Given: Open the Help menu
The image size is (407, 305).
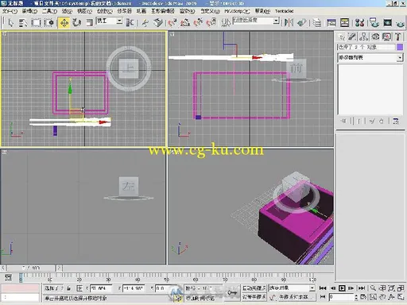Looking at the screenshot, I should [x=262, y=11].
